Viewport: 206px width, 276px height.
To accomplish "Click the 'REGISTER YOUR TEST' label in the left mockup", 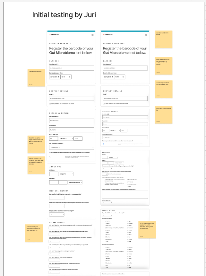I will coord(60,44).
